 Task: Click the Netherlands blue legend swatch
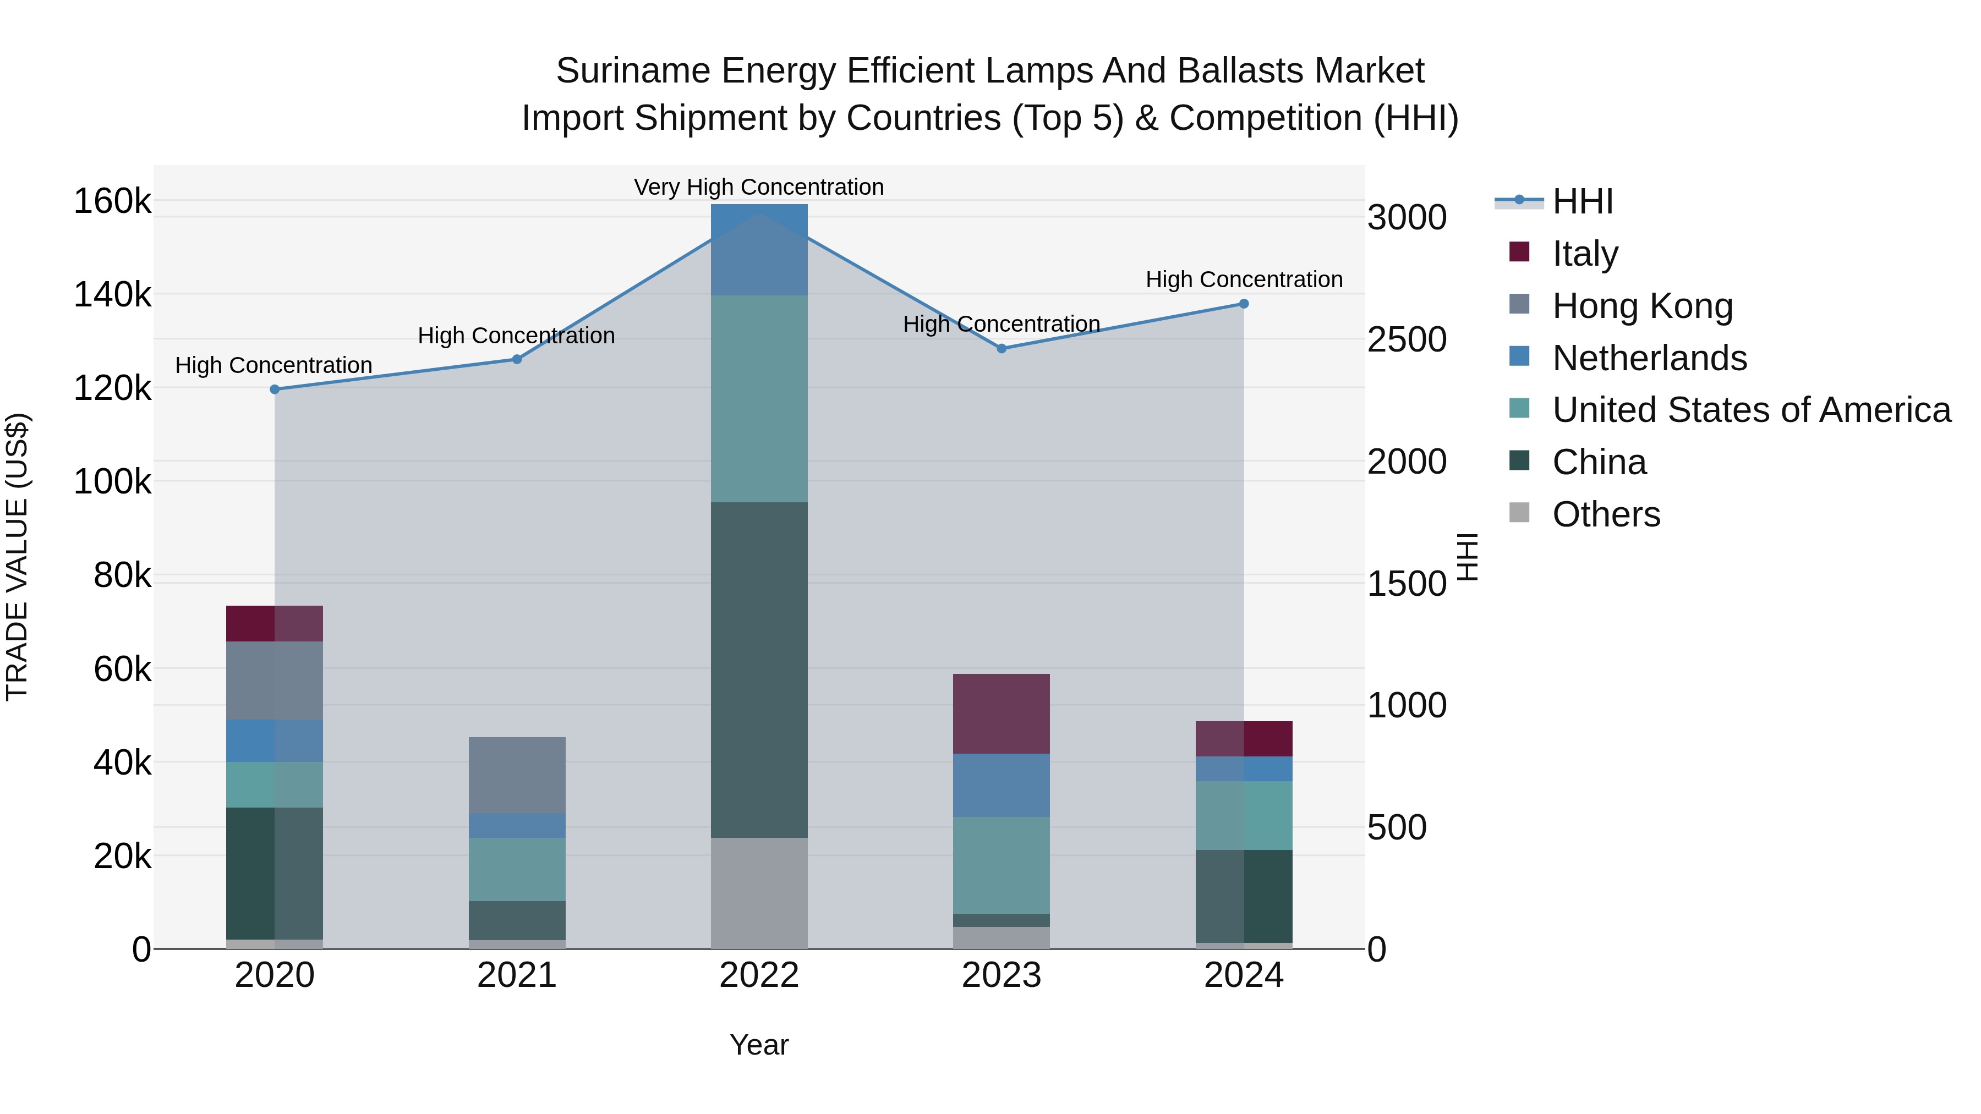[1519, 356]
